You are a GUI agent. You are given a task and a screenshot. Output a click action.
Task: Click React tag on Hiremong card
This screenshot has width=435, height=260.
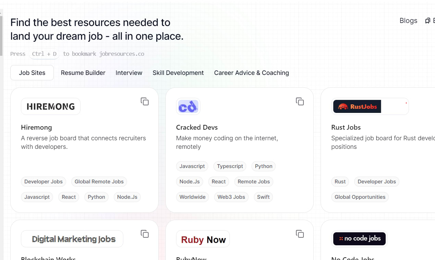pyautogui.click(x=69, y=197)
